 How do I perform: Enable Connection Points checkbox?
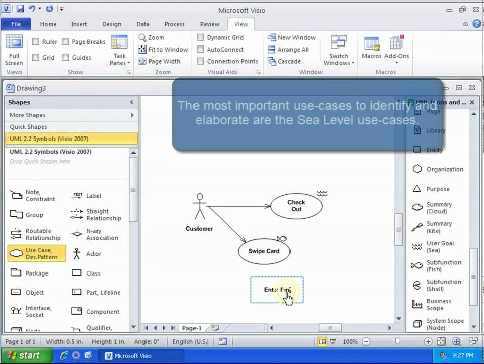201,61
